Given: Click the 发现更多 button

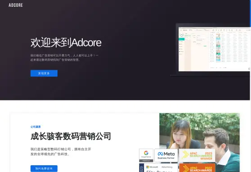Looking at the screenshot, I should click(x=44, y=73).
